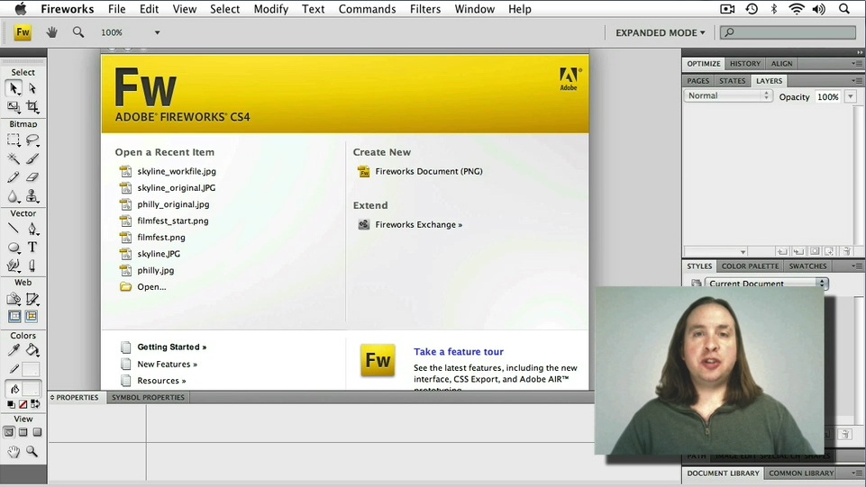Select the Subselection tool
The height and width of the screenshot is (487, 866).
coord(32,88)
